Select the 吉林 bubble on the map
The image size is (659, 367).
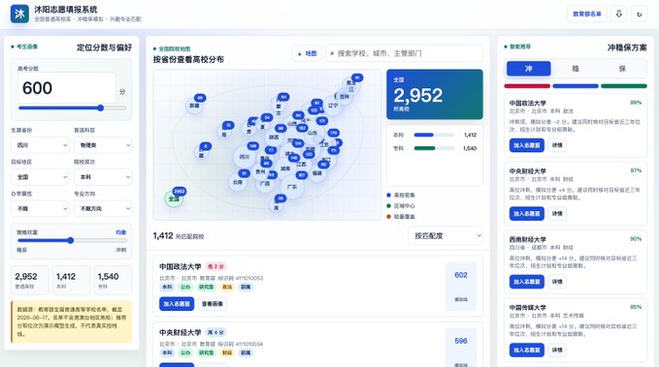(x=345, y=97)
